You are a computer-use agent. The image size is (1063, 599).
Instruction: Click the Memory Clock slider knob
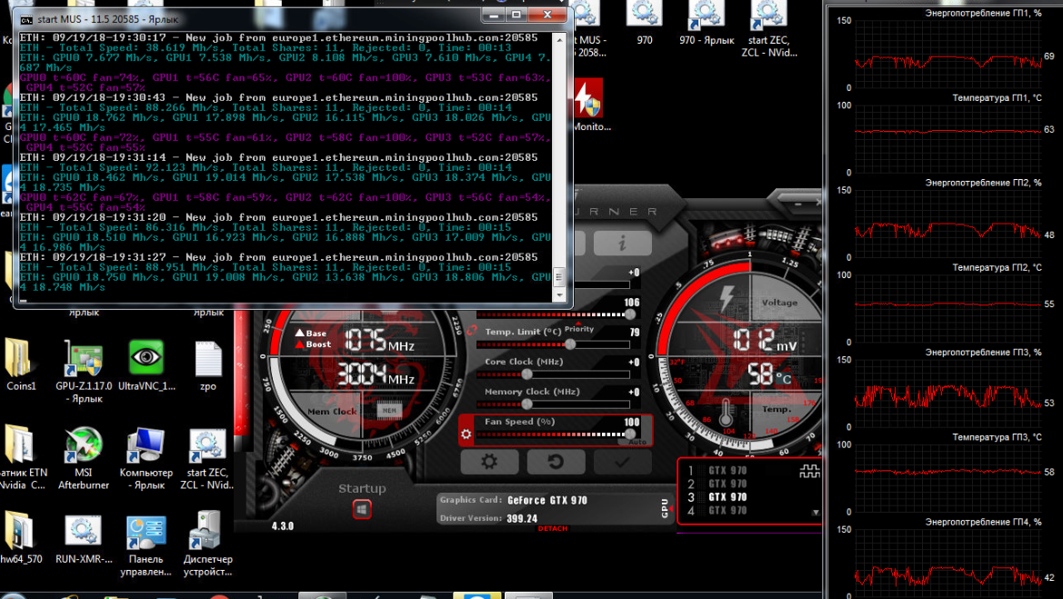[x=526, y=404]
